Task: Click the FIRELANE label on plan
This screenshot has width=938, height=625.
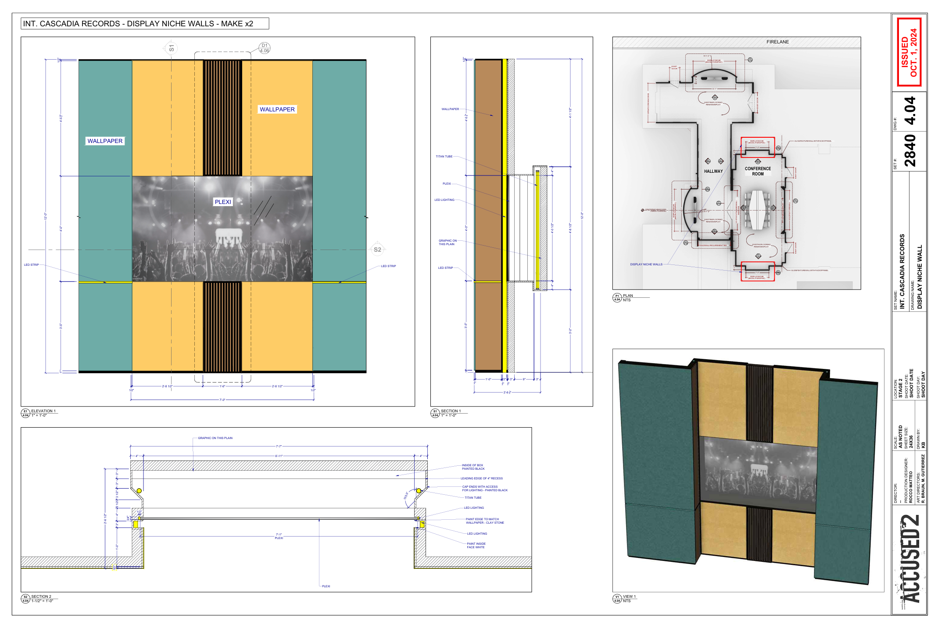Action: 777,42
